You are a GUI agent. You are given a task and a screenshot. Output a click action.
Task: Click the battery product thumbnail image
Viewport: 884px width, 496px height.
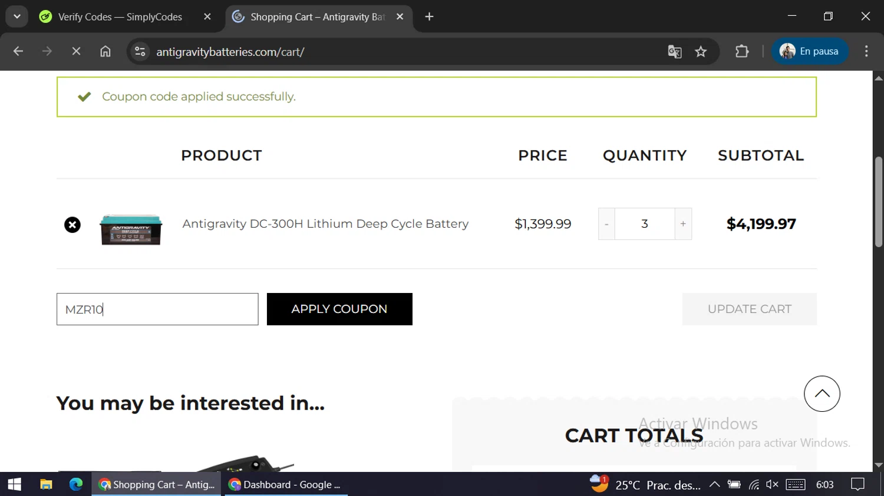(131, 229)
